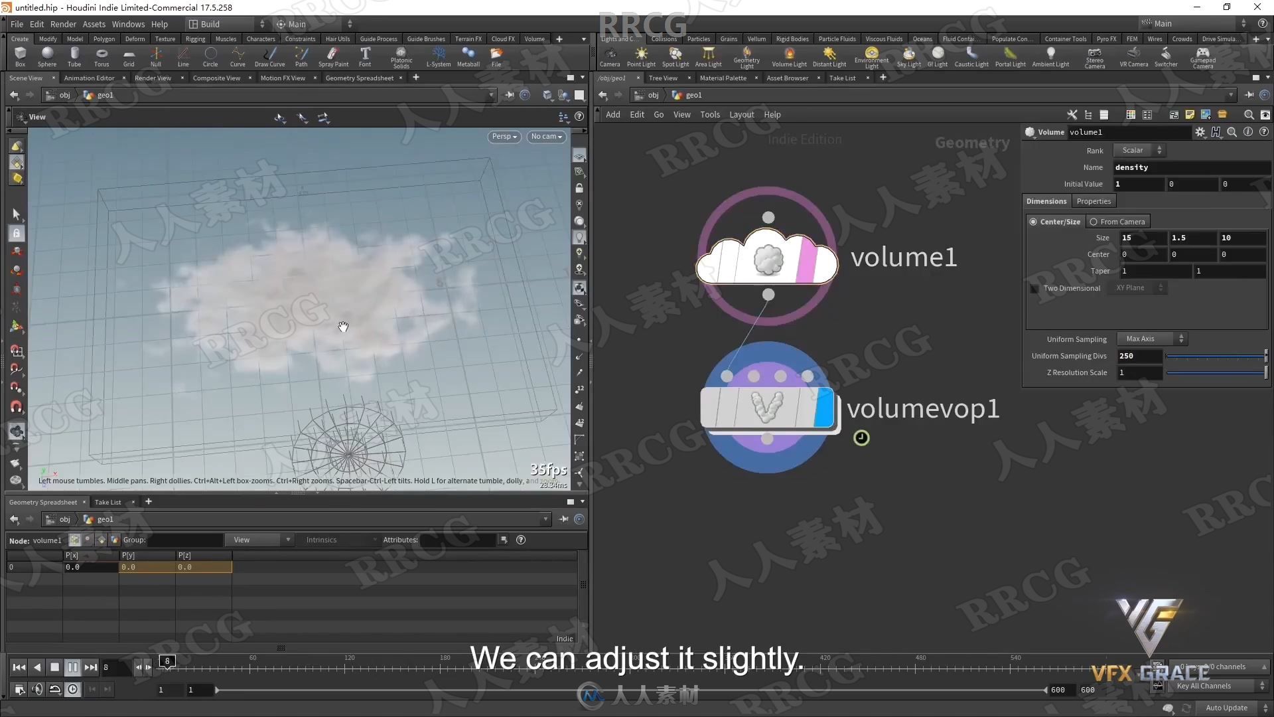Viewport: 1274px width, 717px height.
Task: Add an Environment Light
Action: pos(871,57)
